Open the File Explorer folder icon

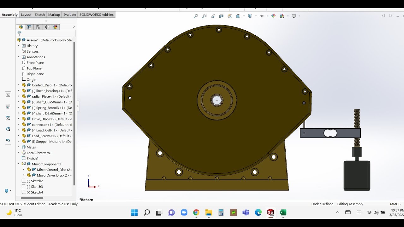[209, 212]
